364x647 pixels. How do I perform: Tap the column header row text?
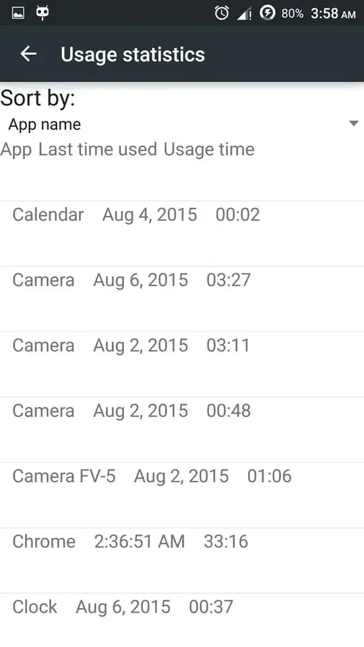tap(127, 149)
